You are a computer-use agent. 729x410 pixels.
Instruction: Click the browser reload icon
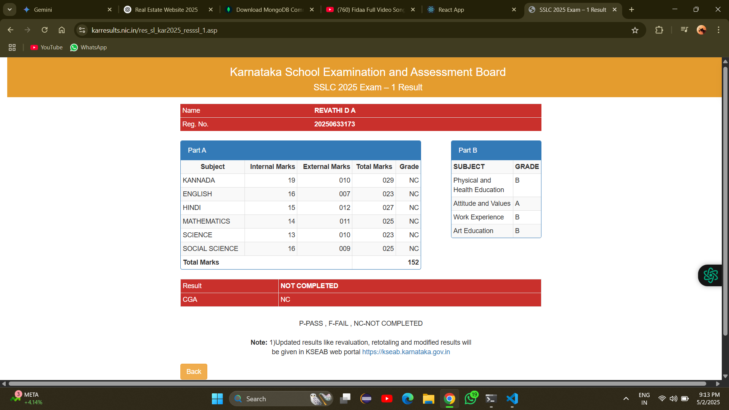click(x=44, y=30)
